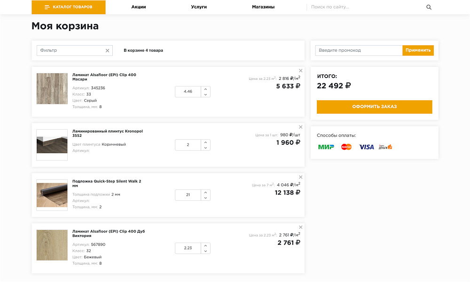The width and height of the screenshot is (470, 282).
Task: Increase quantity of Масари laminate
Action: [x=205, y=89]
